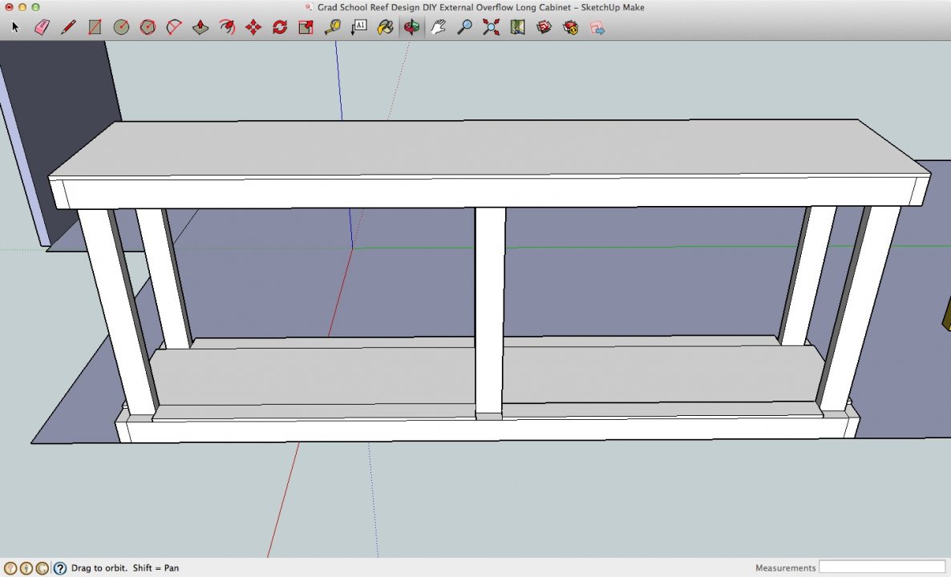Select the Move tool with red arrows
The image size is (951, 577).
(x=253, y=27)
